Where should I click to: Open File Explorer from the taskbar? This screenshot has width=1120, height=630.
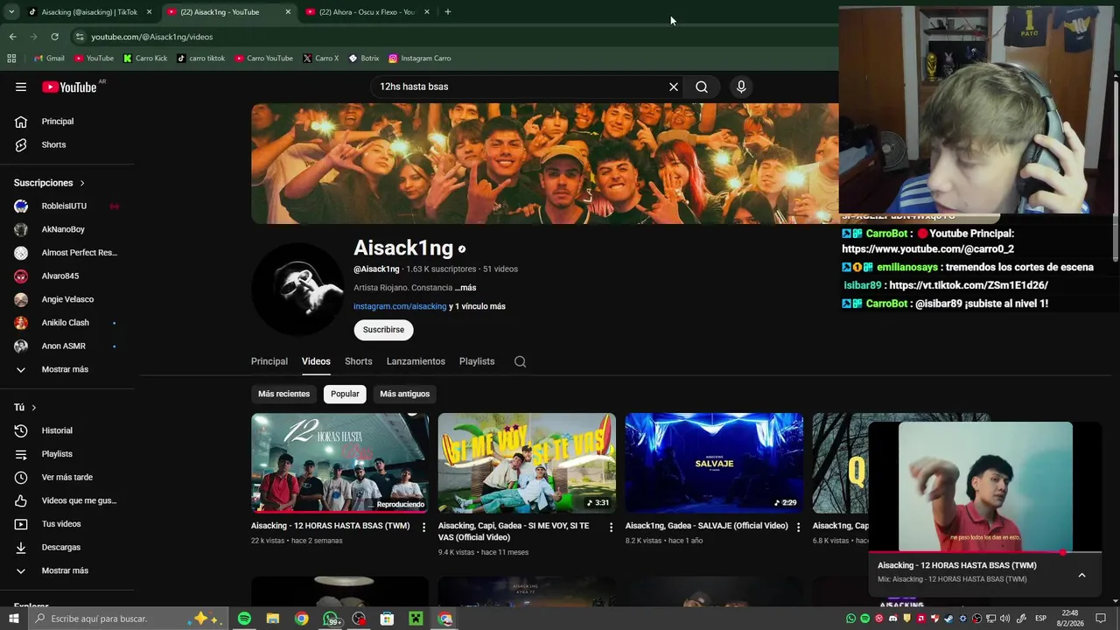[273, 619]
